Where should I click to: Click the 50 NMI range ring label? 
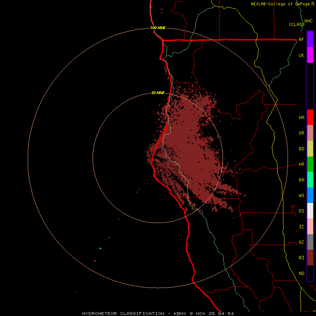158,93
